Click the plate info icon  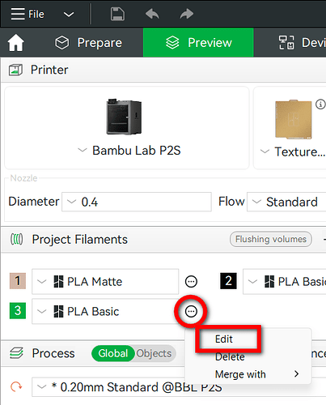click(x=320, y=104)
